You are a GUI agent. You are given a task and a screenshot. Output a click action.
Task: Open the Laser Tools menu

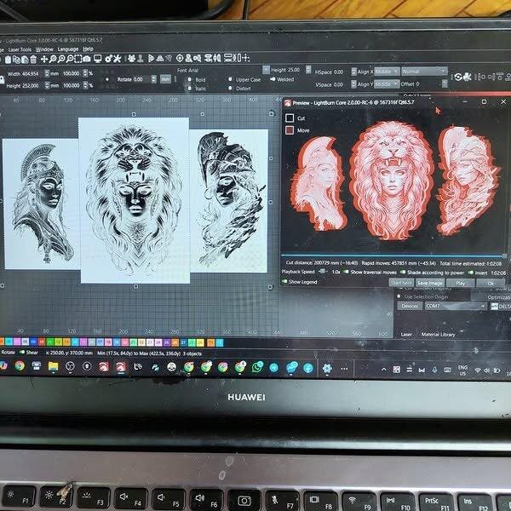20,49
